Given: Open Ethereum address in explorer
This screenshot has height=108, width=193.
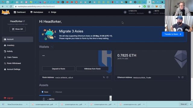Looking at the screenshot, I should 182,77.
